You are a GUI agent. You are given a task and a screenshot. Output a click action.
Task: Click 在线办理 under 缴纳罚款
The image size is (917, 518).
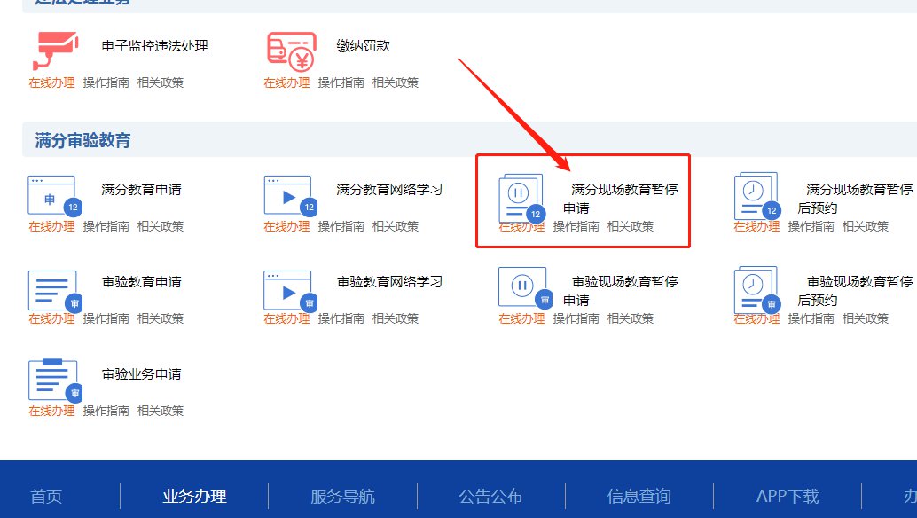pyautogui.click(x=286, y=82)
